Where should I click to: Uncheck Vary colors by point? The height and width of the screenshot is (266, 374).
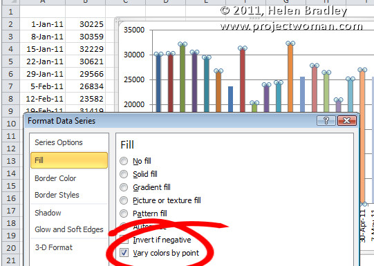tap(124, 253)
